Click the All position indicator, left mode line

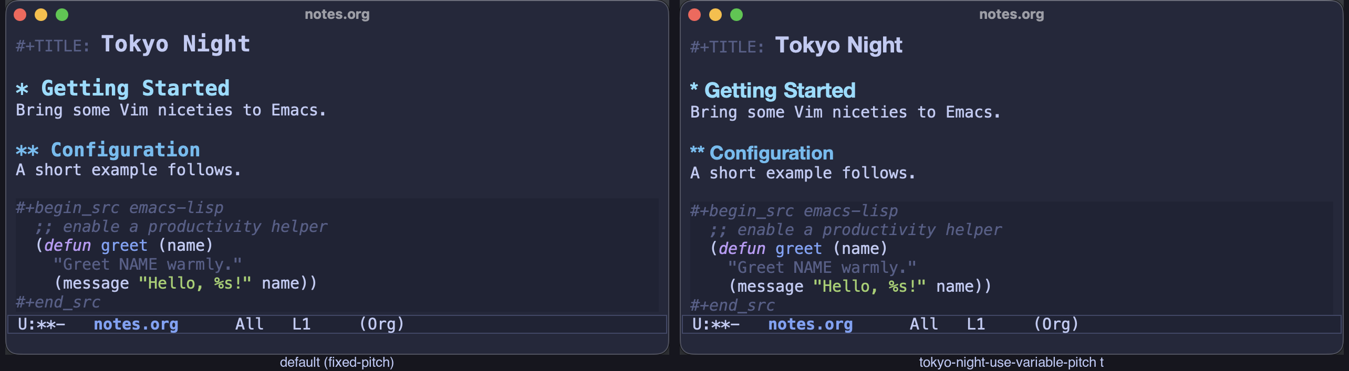point(250,324)
